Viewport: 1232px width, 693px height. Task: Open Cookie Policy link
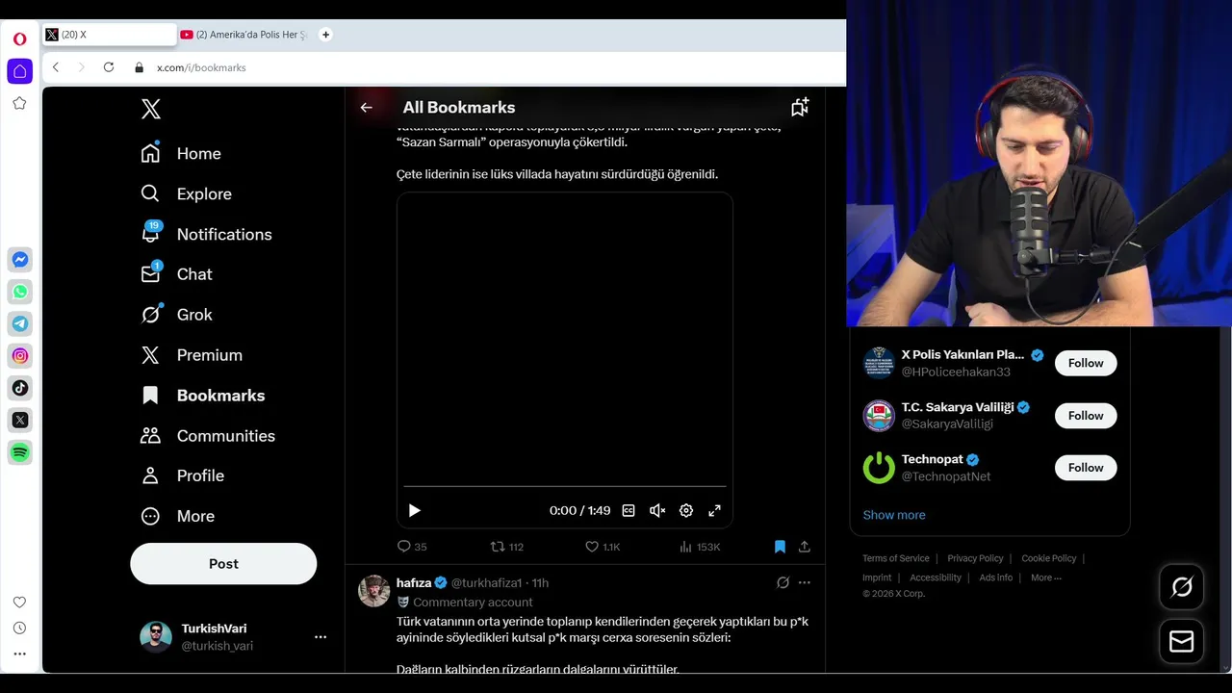tap(1049, 558)
